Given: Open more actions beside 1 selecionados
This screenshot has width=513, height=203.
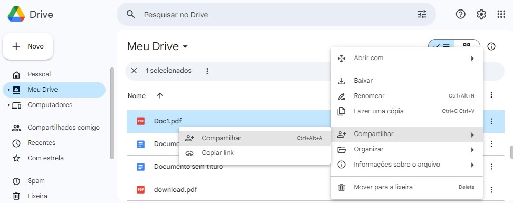Looking at the screenshot, I should click(x=207, y=71).
